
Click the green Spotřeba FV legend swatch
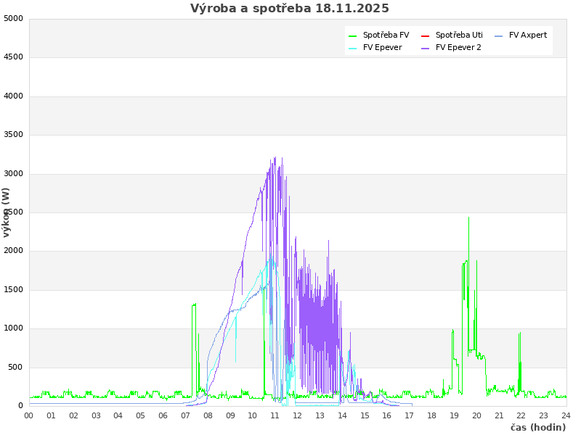[x=353, y=36]
